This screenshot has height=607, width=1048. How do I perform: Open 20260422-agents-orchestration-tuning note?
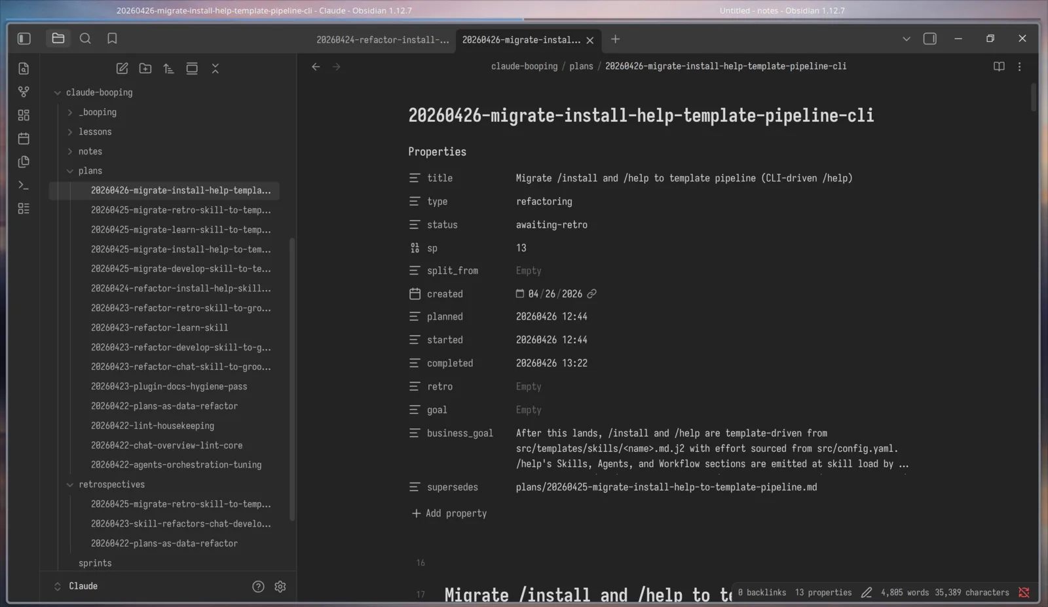pos(176,465)
